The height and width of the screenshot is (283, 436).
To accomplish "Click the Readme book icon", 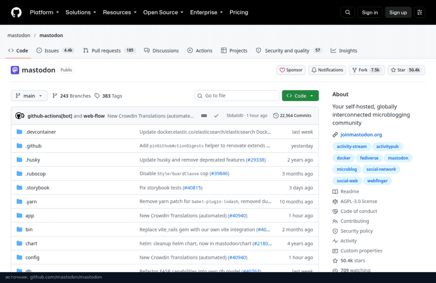I will tap(335, 192).
